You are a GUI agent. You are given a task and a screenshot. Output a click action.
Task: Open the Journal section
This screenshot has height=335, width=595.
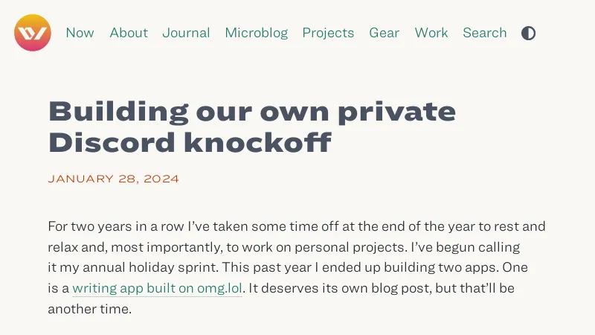click(186, 33)
